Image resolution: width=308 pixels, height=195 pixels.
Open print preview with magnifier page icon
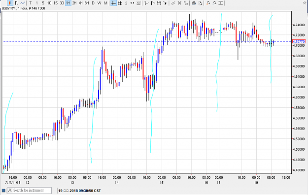tap(200, 3)
